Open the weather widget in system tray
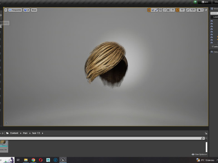 (x=205, y=160)
